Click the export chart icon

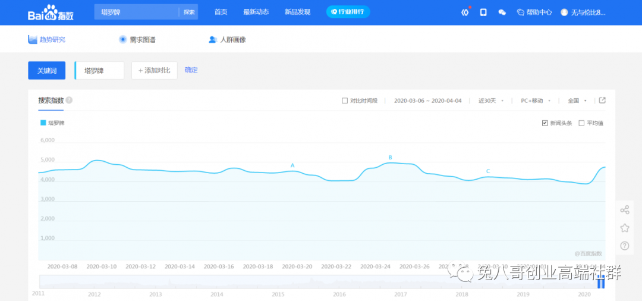tap(602, 101)
